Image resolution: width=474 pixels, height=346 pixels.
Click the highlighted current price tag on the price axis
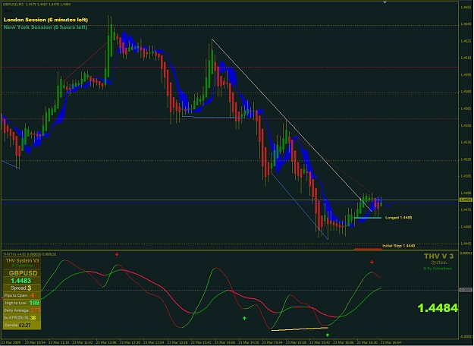(466, 200)
